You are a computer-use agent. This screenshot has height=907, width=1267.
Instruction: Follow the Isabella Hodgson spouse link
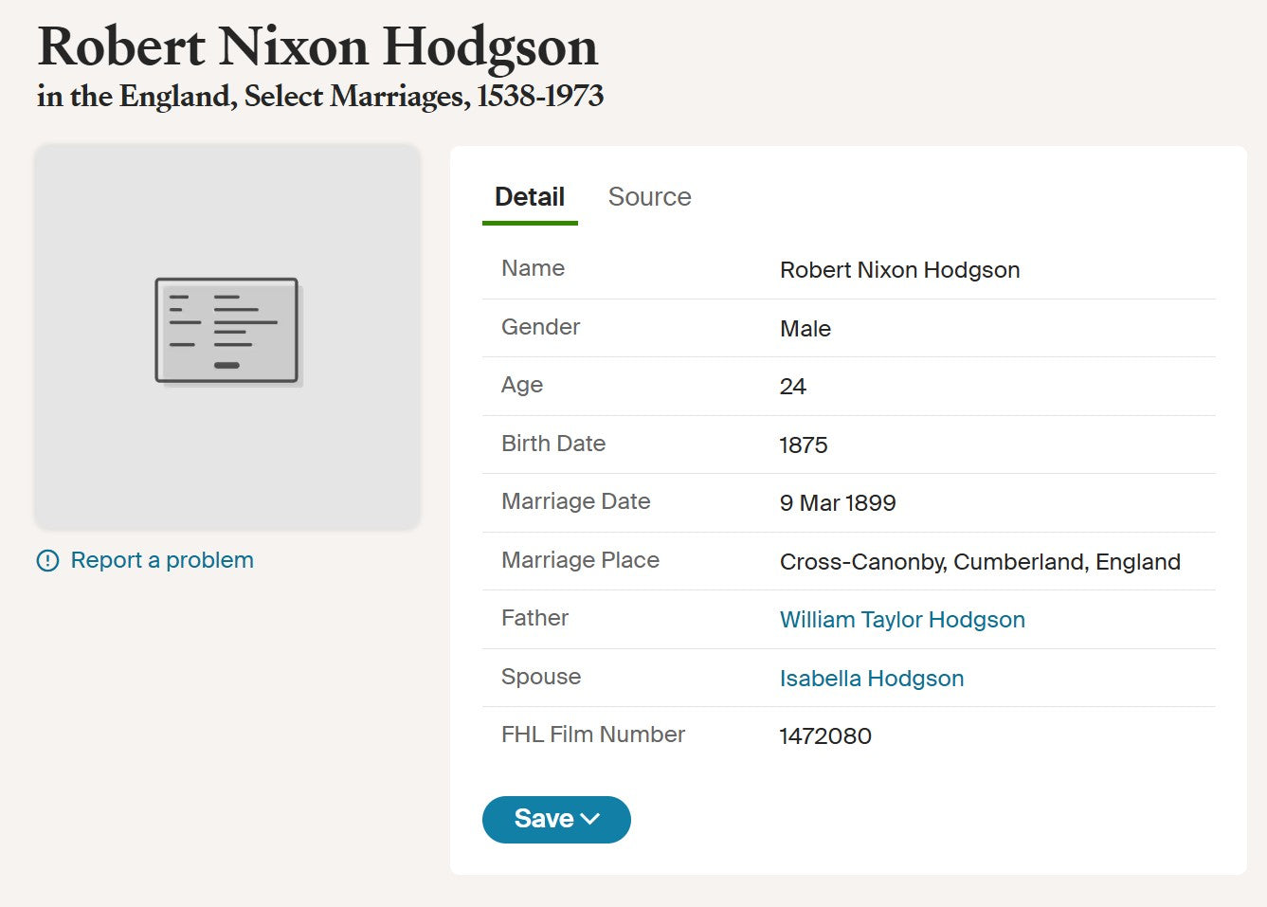coord(872,679)
